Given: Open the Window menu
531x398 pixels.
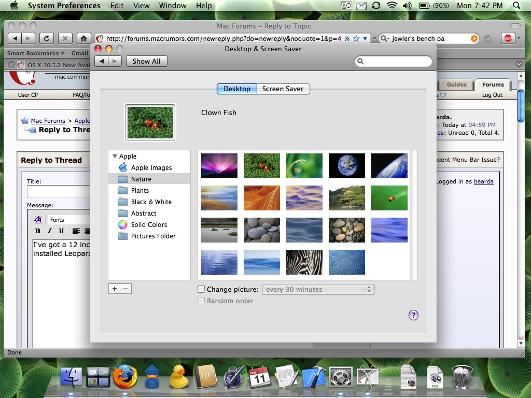Looking at the screenshot, I should tap(172, 5).
